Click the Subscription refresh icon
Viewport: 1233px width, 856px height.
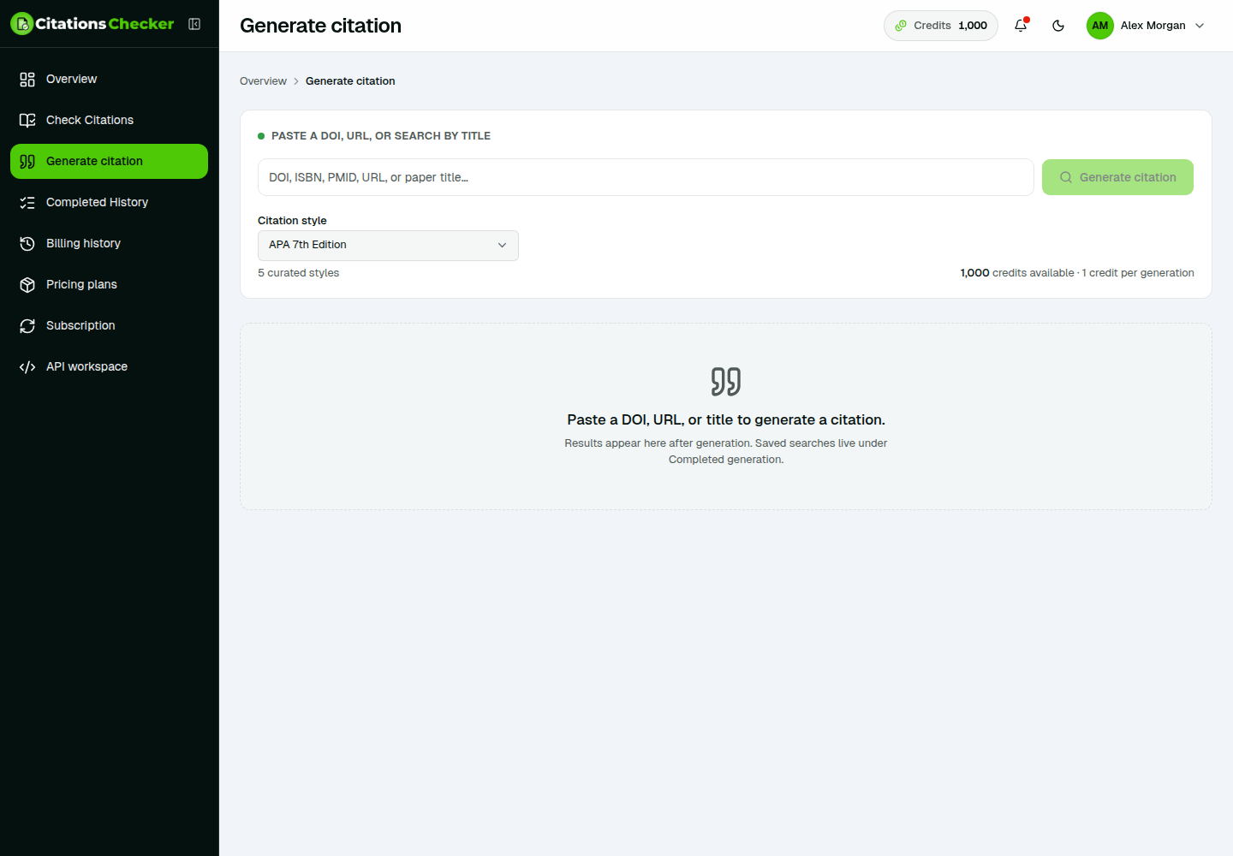tap(27, 326)
